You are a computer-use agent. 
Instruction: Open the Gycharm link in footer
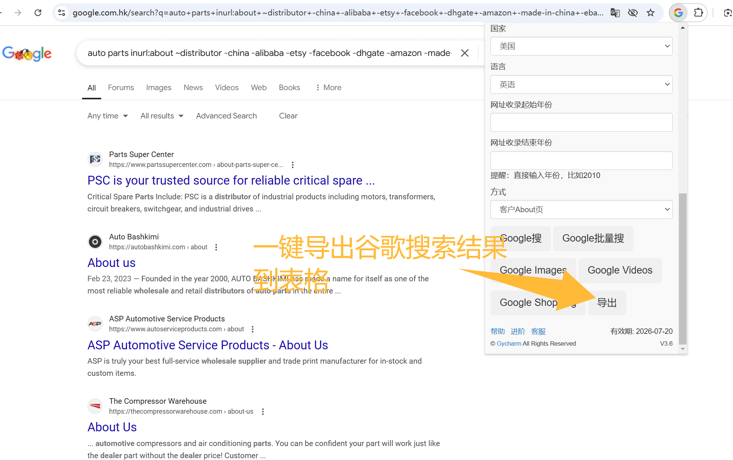509,343
